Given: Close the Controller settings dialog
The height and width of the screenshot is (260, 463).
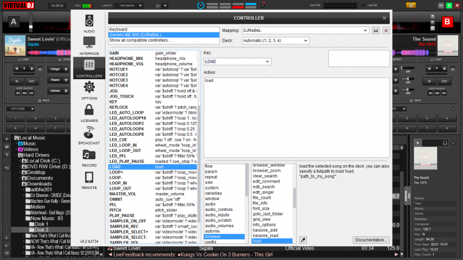Looking at the screenshot, I should (384, 18).
